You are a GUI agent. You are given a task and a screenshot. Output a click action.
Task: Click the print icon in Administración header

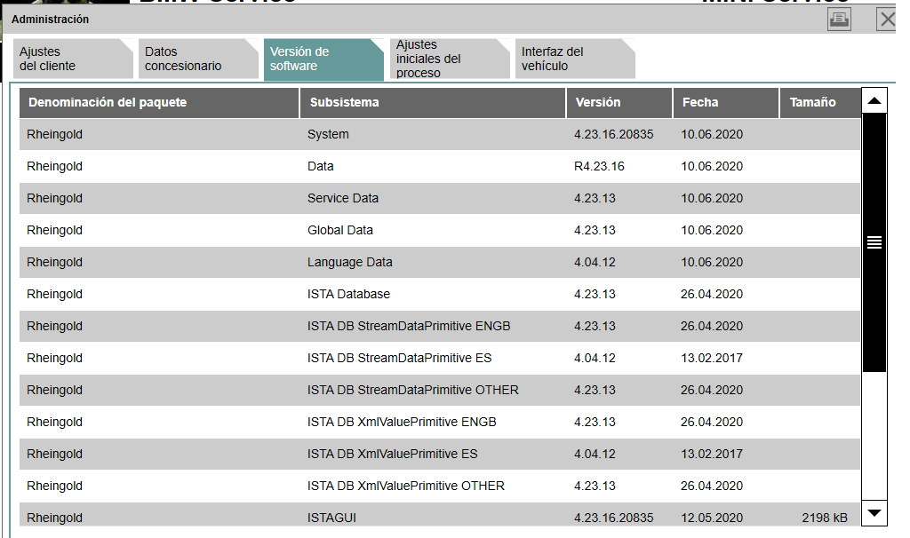839,20
